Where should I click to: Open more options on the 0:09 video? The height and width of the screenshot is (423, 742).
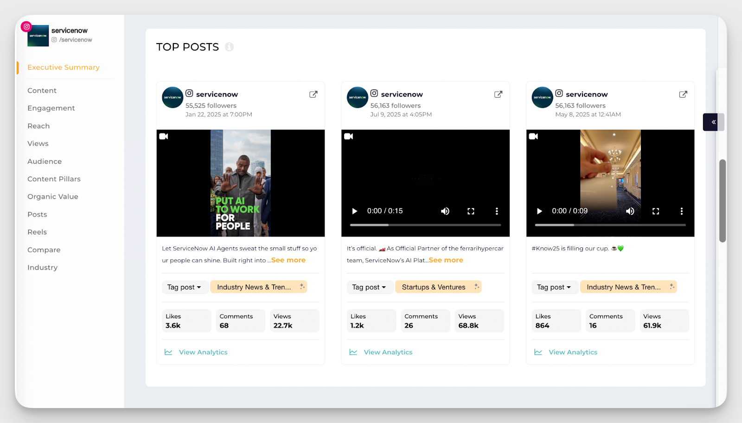tap(681, 211)
